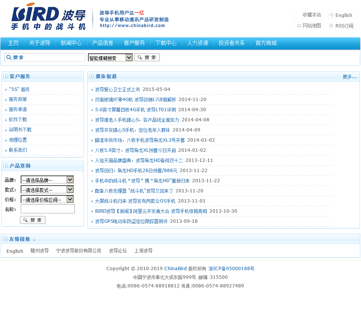Image resolution: width=361 pixels, height=328 pixels.
Task: Open 客户服务 menu item
Action: tap(134, 43)
